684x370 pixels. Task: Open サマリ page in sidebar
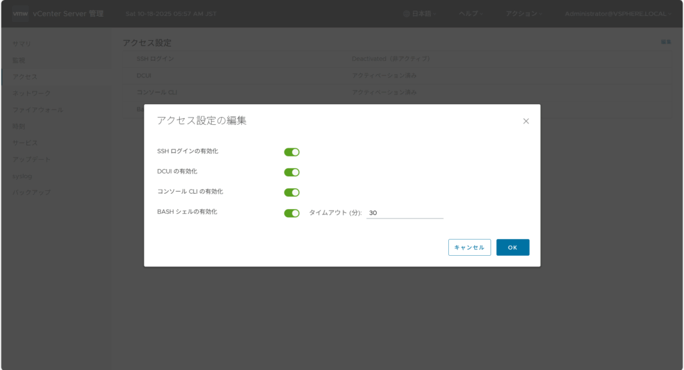tap(22, 43)
